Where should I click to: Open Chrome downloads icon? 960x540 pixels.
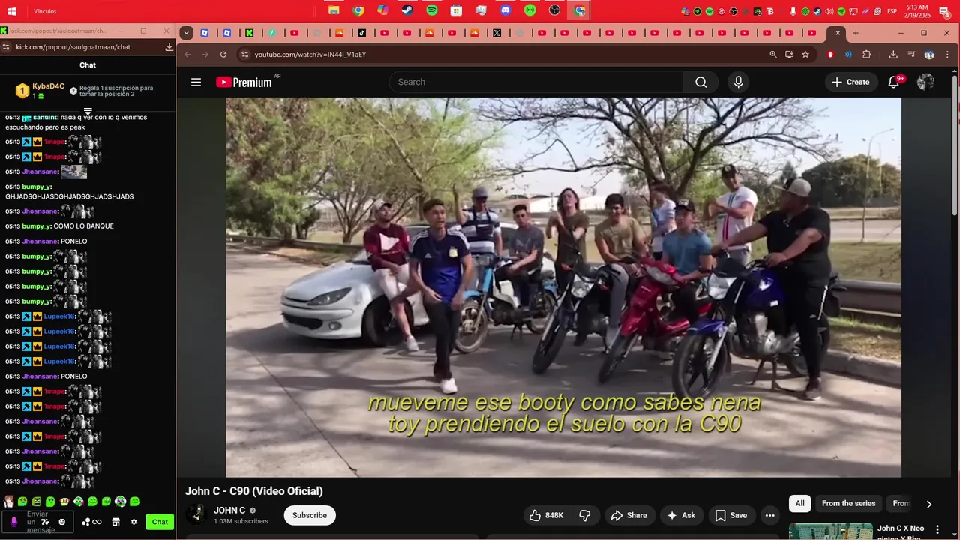pos(893,55)
